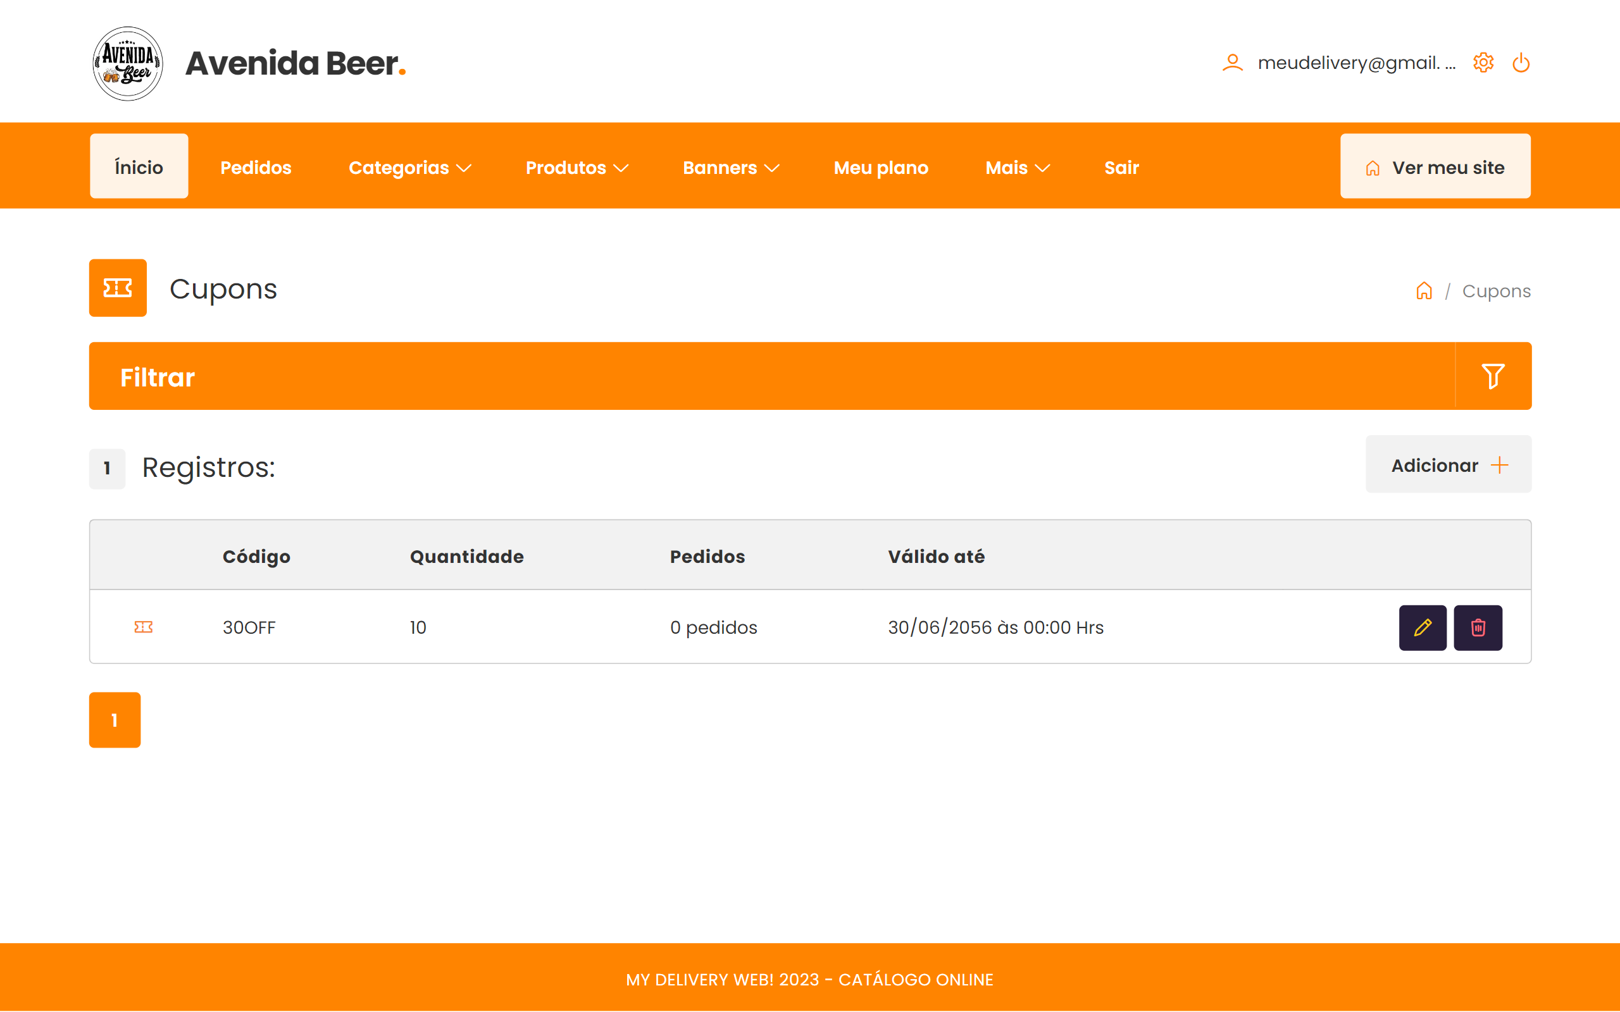
Task: Click the pencil edit icon for 30OFF coupon
Action: [1422, 627]
